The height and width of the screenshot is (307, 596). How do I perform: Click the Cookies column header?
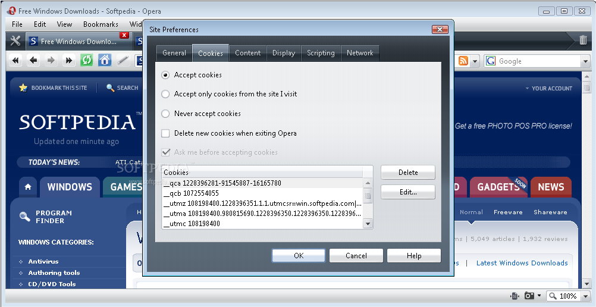click(x=263, y=173)
